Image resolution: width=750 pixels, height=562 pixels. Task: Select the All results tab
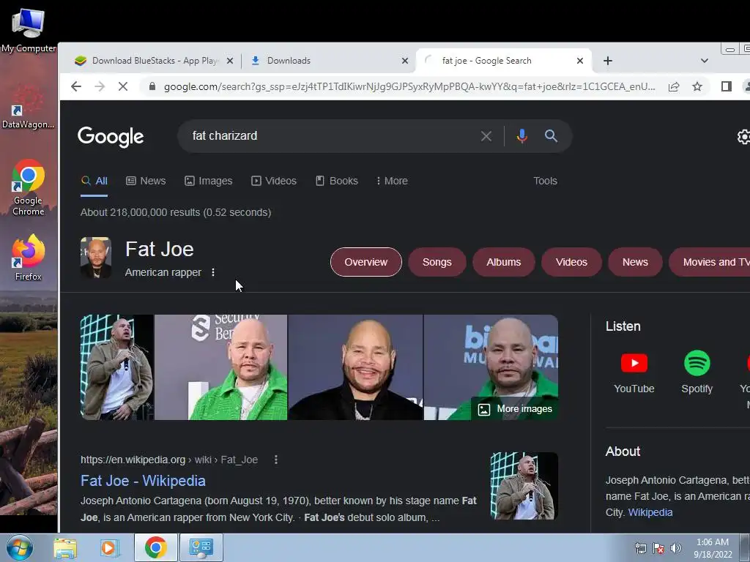click(x=94, y=181)
